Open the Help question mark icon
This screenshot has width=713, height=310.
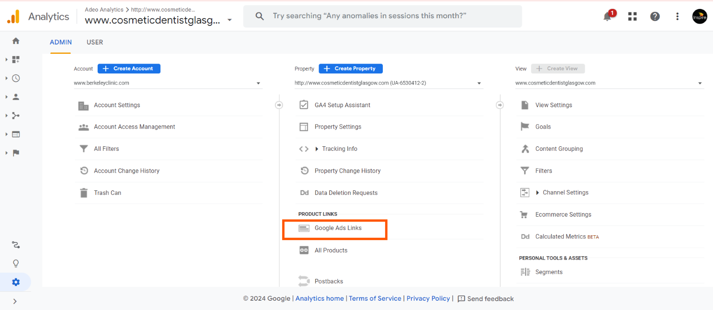(x=655, y=16)
